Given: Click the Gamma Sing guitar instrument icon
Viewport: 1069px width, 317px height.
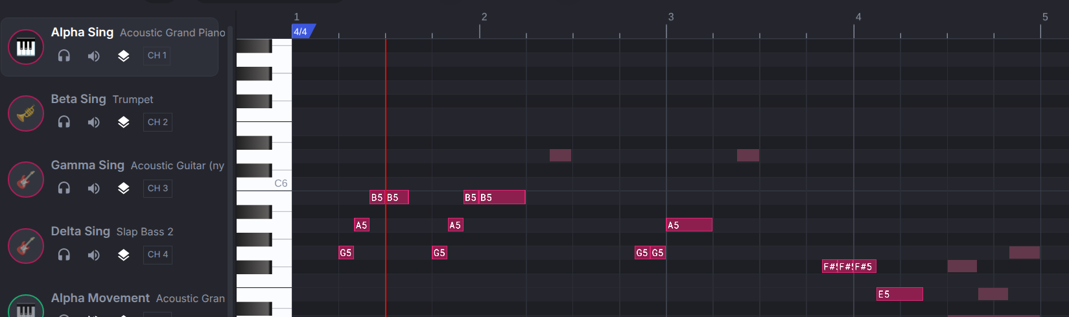Looking at the screenshot, I should pyautogui.click(x=26, y=180).
